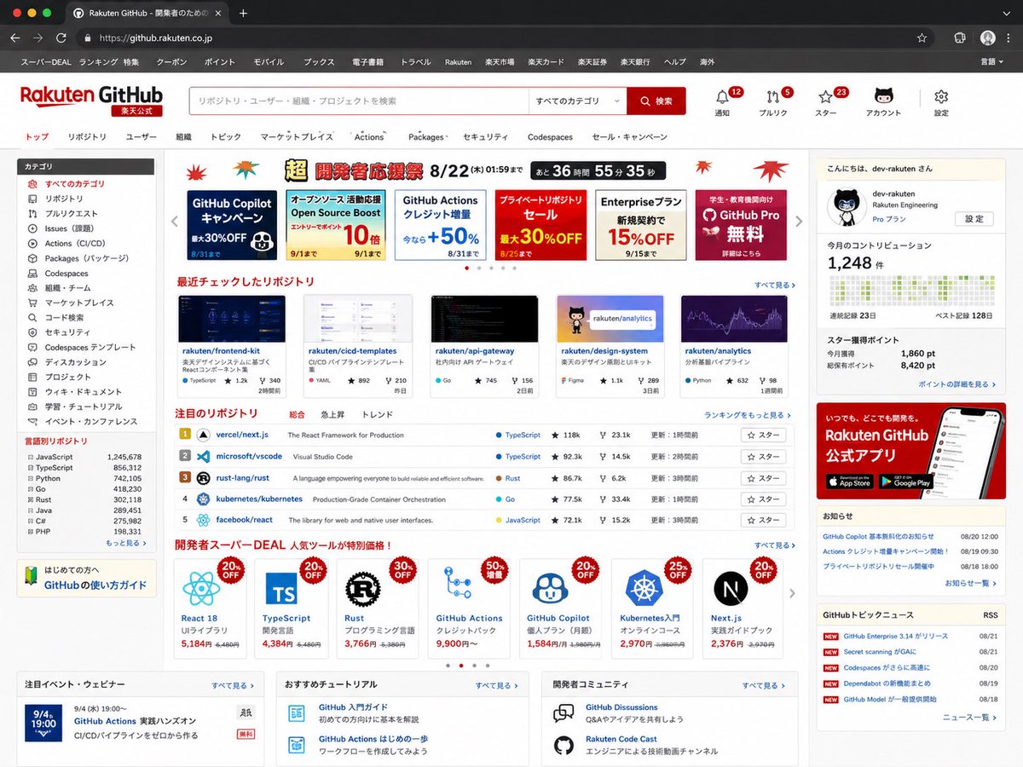
Task: Click the GitHub Copilot plan icon
Action: point(551,588)
